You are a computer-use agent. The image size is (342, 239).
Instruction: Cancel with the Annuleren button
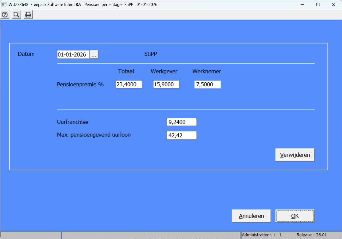(x=251, y=216)
